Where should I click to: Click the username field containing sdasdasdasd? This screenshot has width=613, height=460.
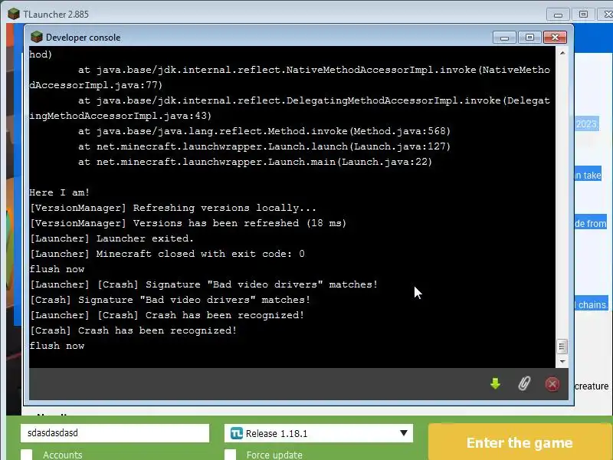click(x=115, y=433)
